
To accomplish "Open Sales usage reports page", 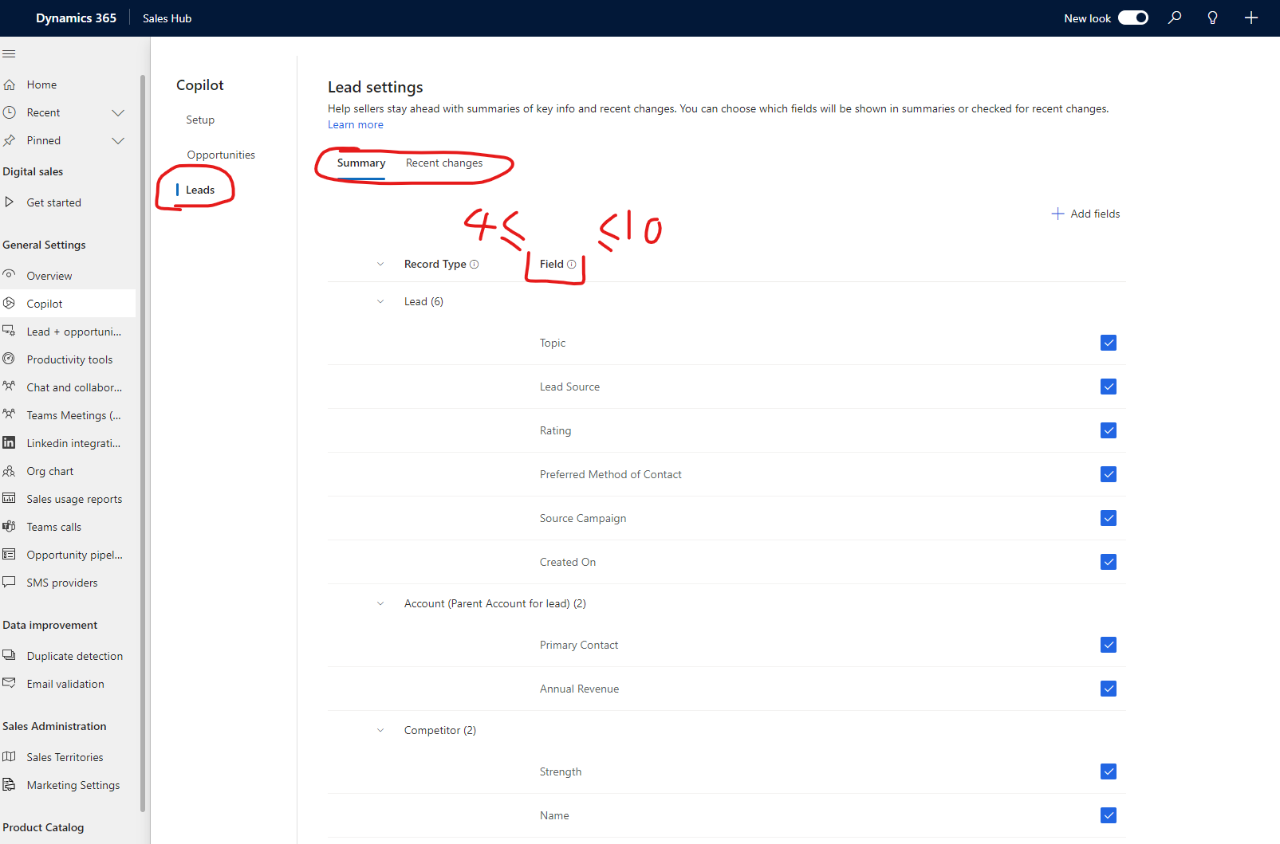I will (74, 499).
